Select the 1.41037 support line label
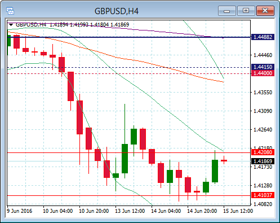The image size is (280, 223). click(263, 195)
